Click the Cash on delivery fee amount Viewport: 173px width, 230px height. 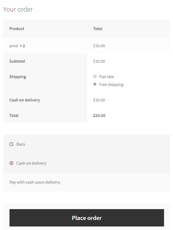pyautogui.click(x=99, y=100)
